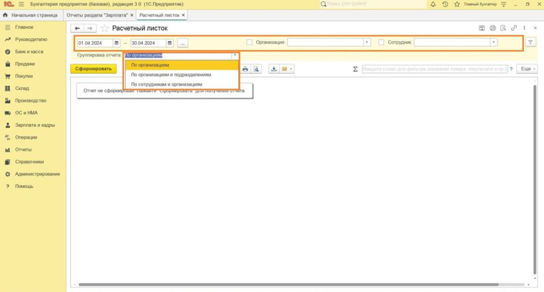Image resolution: width=544 pixels, height=292 pixels.
Task: Open calendar picker for start date
Action: (116, 43)
